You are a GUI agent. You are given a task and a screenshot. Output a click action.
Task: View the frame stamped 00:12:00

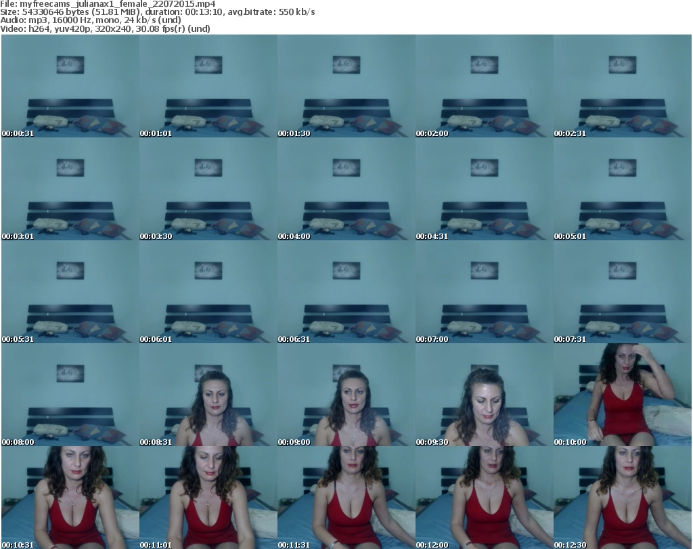[x=485, y=498]
